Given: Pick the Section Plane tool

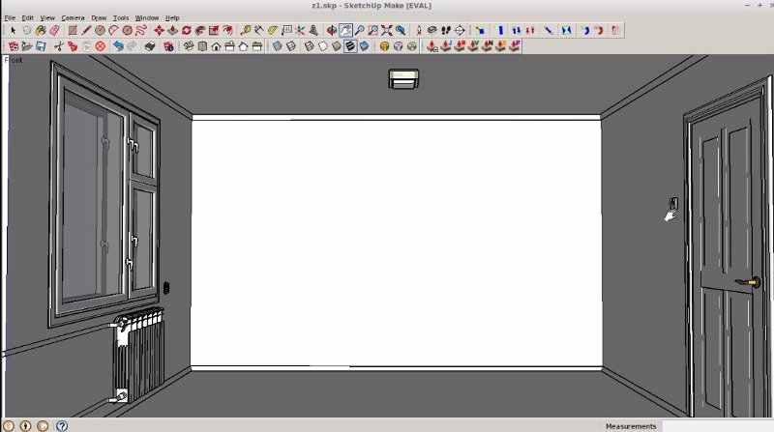Looking at the screenshot, I should 460,31.
